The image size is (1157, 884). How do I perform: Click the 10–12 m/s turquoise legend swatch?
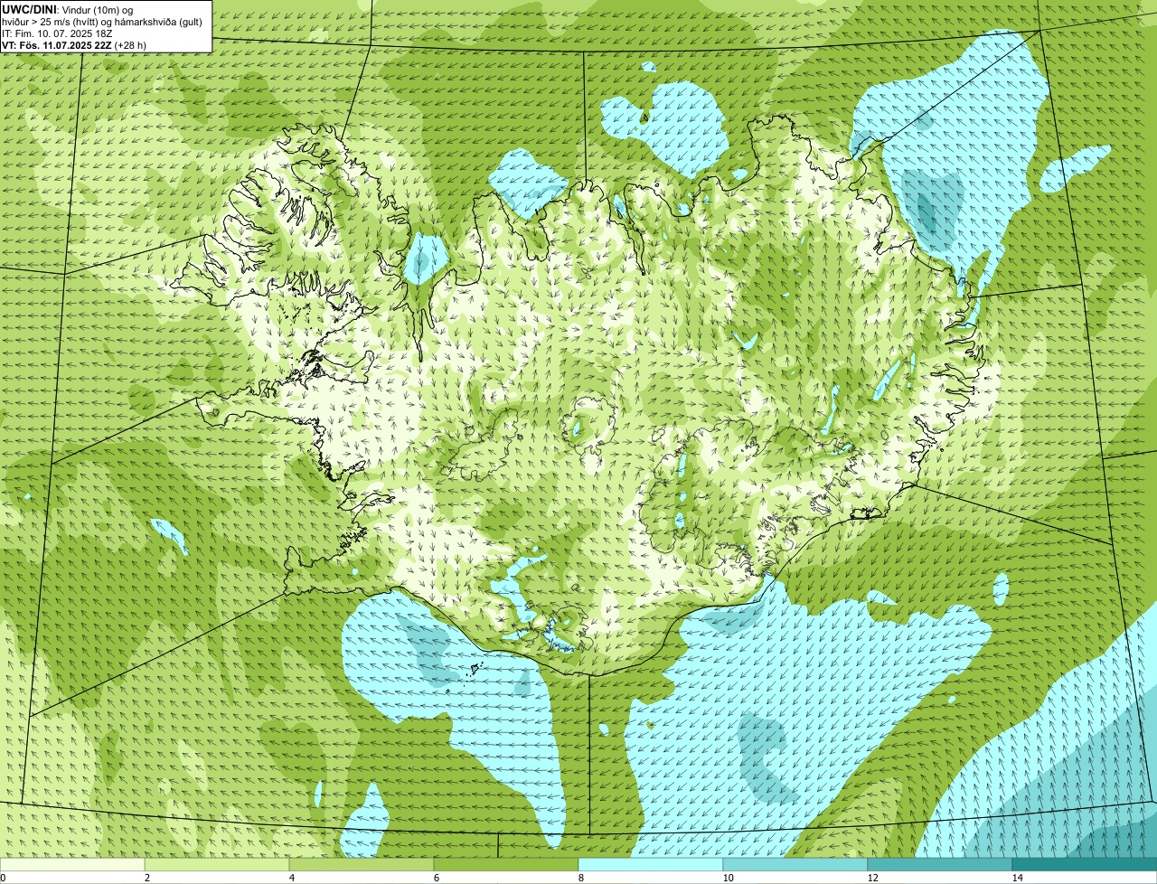[795, 864]
